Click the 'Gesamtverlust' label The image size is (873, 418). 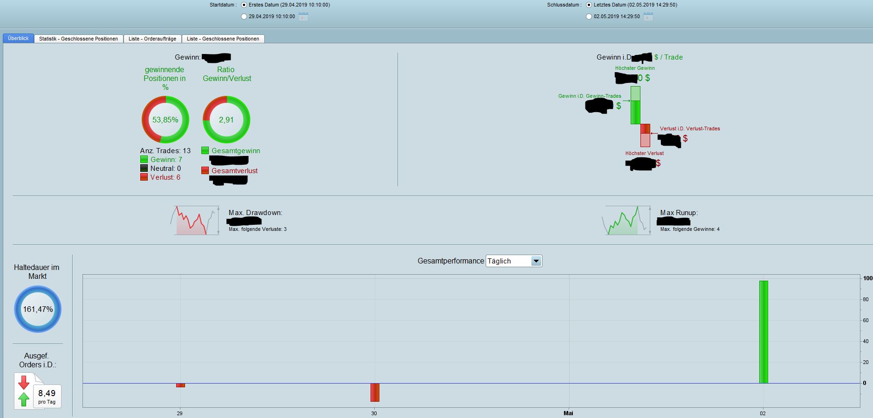234,171
